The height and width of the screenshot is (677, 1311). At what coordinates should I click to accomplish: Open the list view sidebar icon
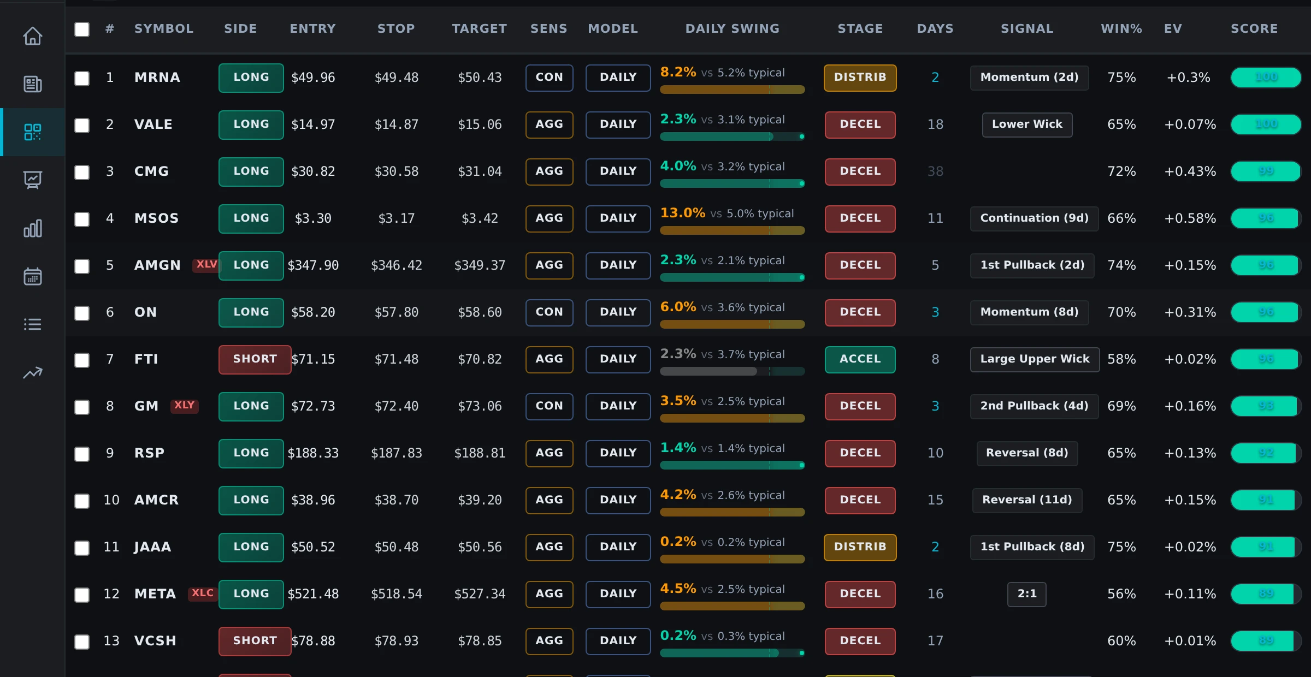(x=33, y=324)
